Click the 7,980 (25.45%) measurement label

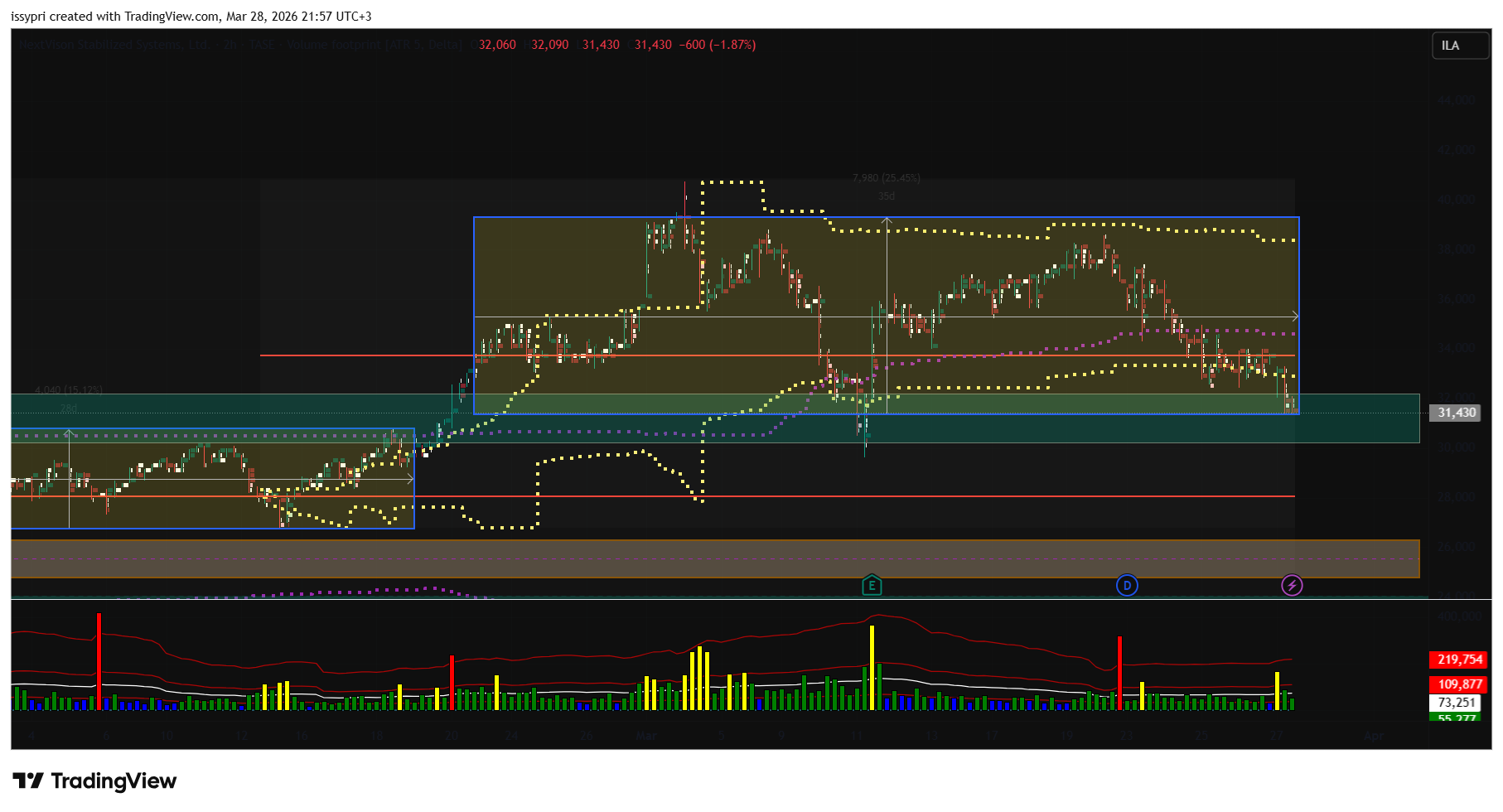point(887,178)
